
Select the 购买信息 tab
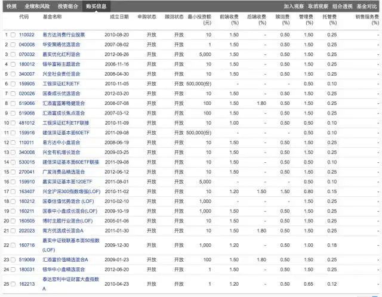pos(96,7)
